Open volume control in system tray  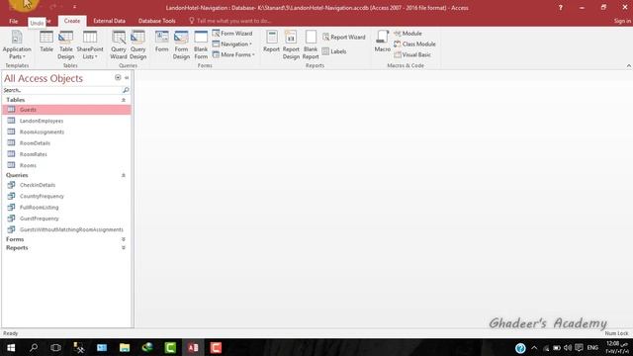[568, 347]
